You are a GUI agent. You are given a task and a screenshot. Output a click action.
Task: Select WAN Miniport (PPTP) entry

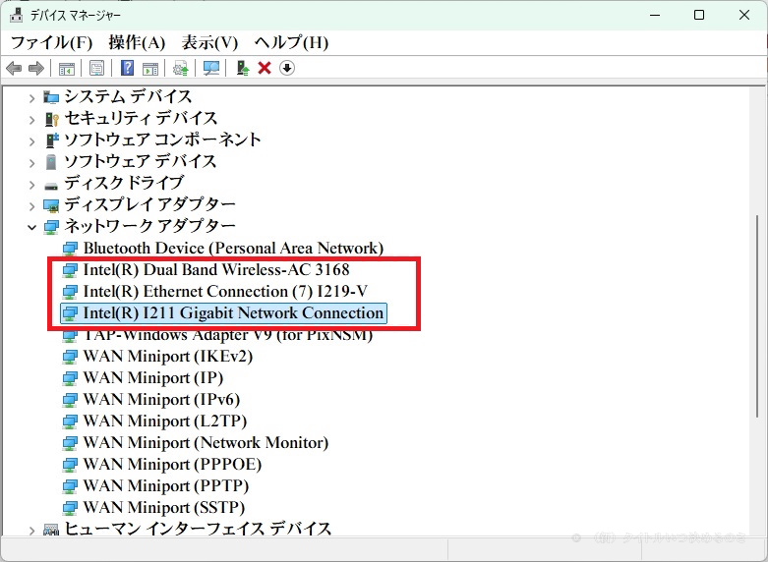click(165, 485)
